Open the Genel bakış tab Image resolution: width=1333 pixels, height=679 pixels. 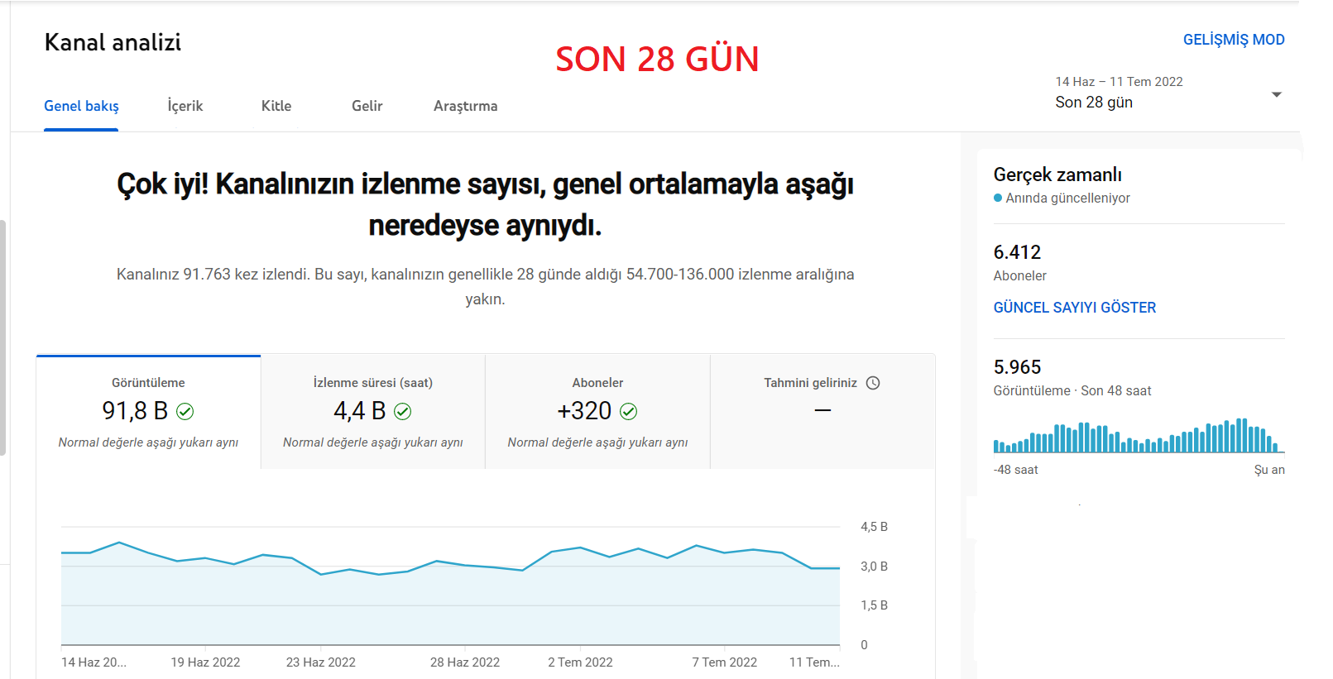click(81, 106)
